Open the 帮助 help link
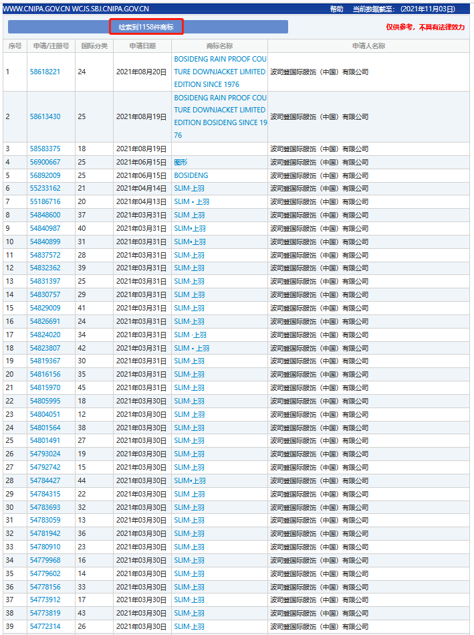474x635 pixels. [x=336, y=9]
